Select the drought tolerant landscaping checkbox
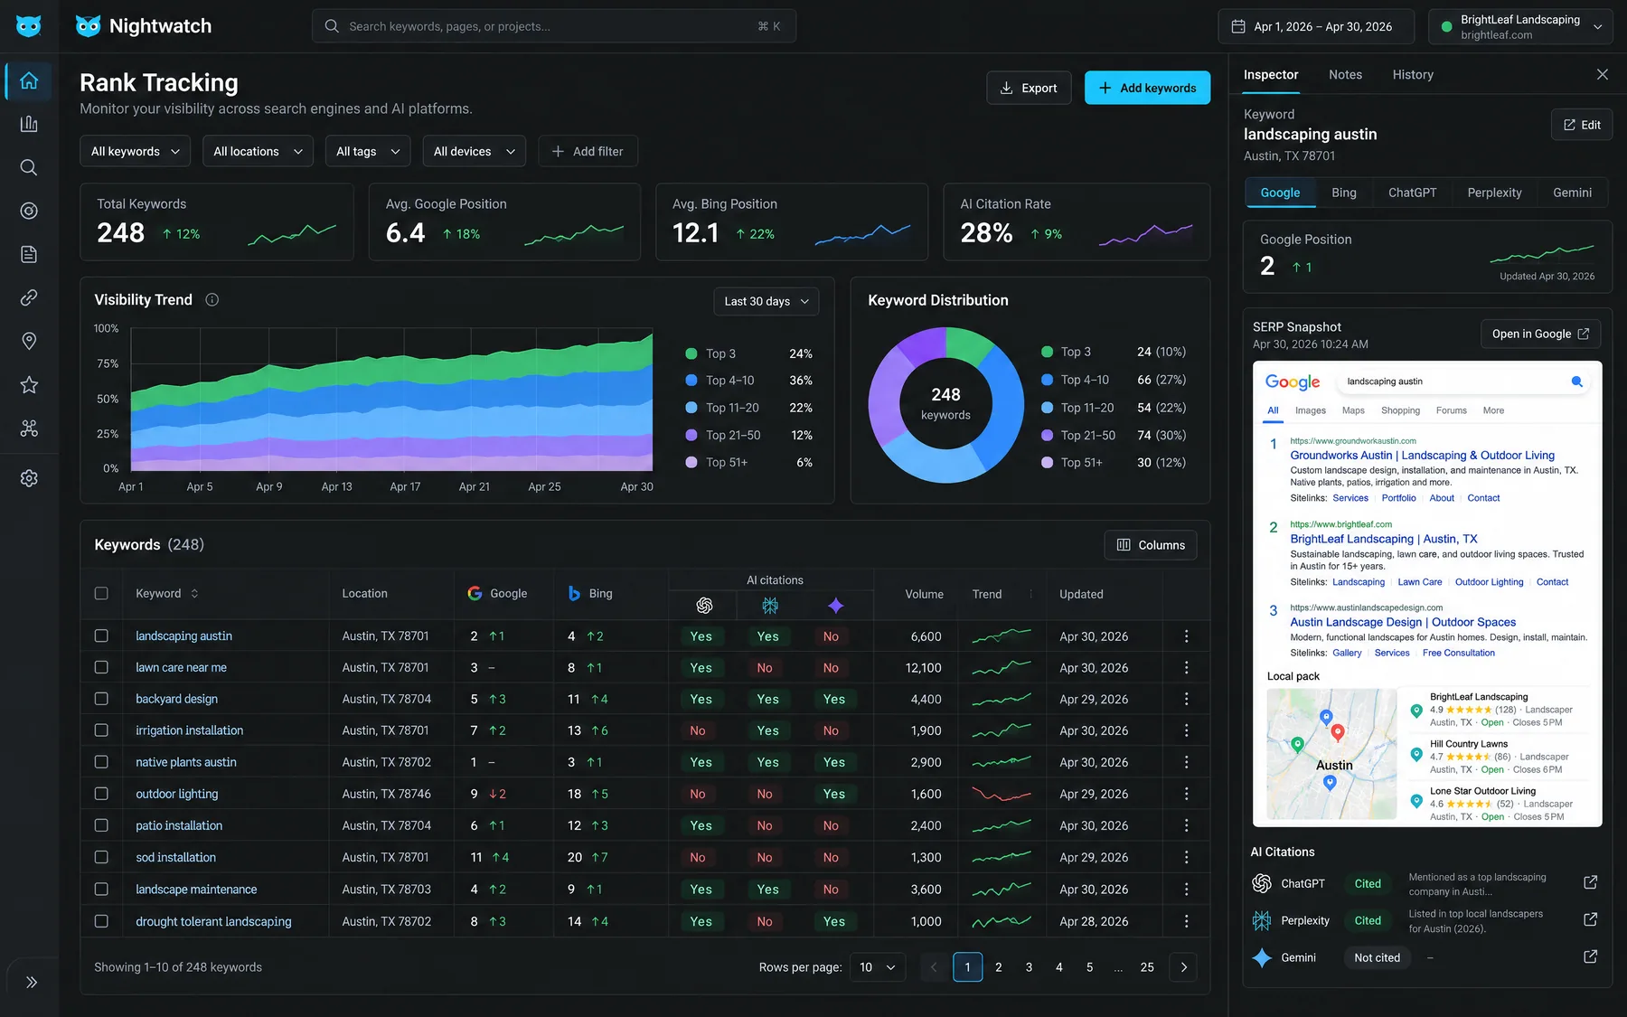Image resolution: width=1627 pixels, height=1017 pixels. point(101,922)
